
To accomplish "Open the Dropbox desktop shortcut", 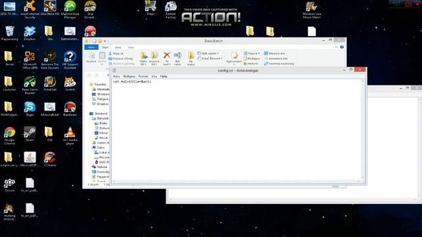I will click(30, 34).
